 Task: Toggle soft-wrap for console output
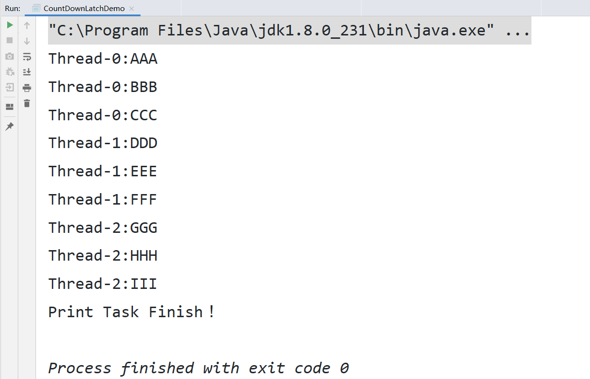(27, 57)
